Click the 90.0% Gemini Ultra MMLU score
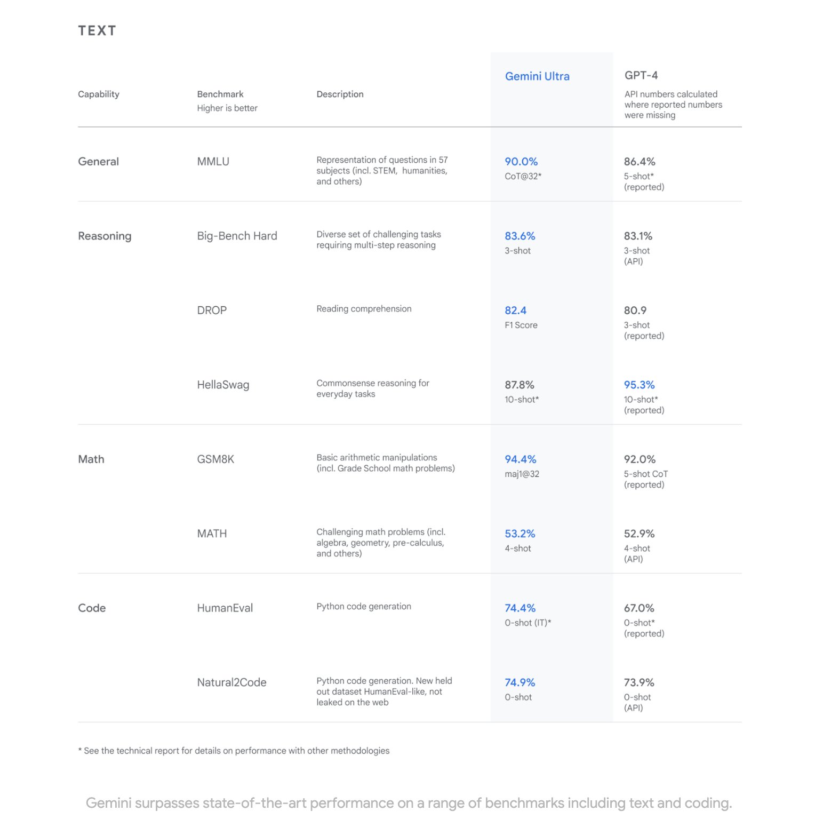The height and width of the screenshot is (827, 831). tap(521, 162)
